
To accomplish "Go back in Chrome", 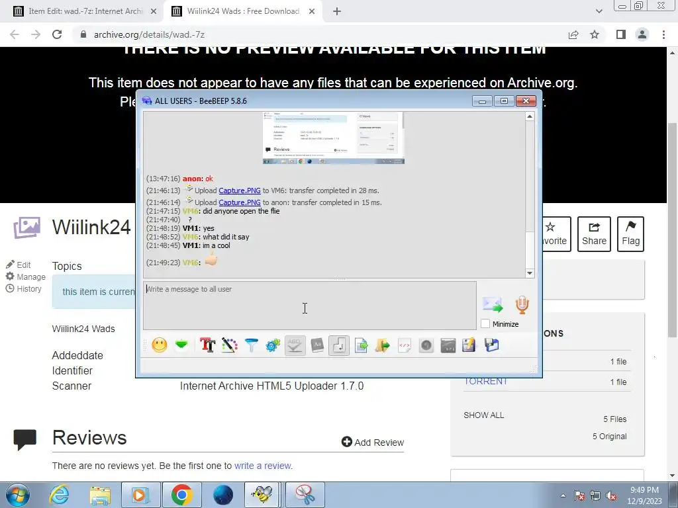I will [15, 34].
